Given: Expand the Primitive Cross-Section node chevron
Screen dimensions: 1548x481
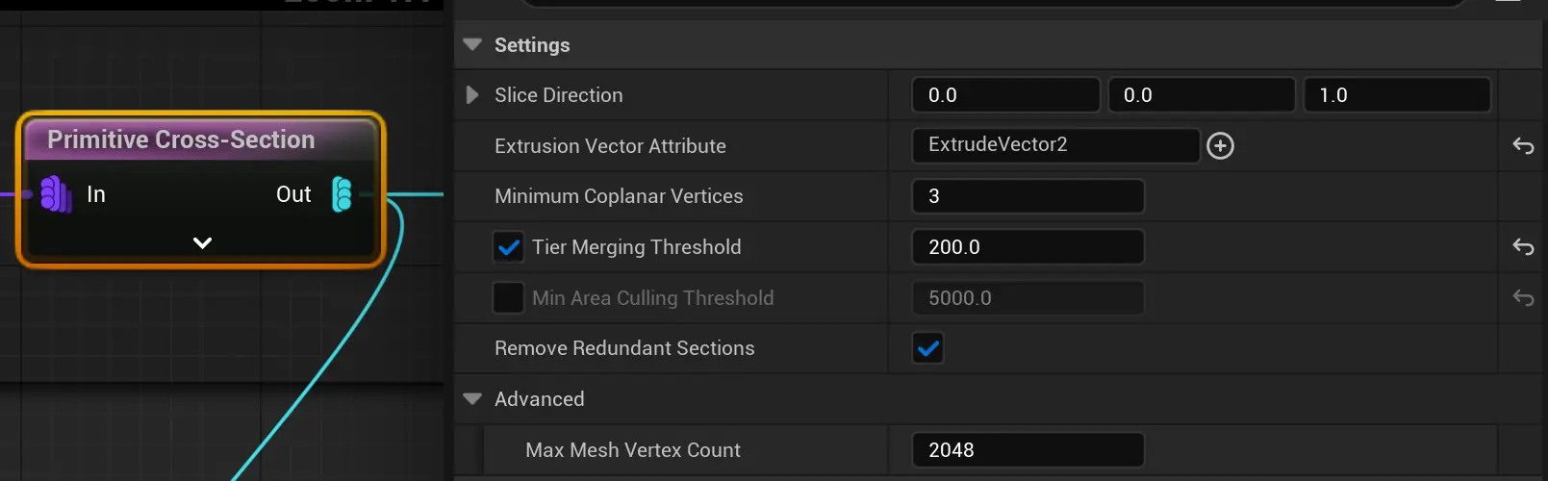Looking at the screenshot, I should (202, 243).
